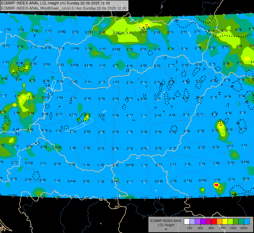Click the wind shear value 0.760
Screen dimensions: 254x233
pos(115,181)
